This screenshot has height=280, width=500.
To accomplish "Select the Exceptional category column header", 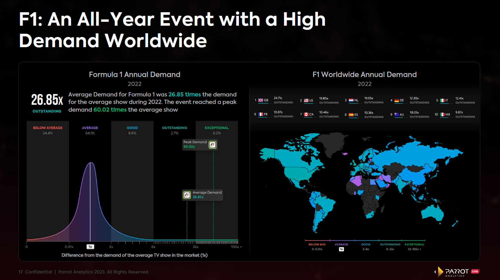I will [x=217, y=128].
